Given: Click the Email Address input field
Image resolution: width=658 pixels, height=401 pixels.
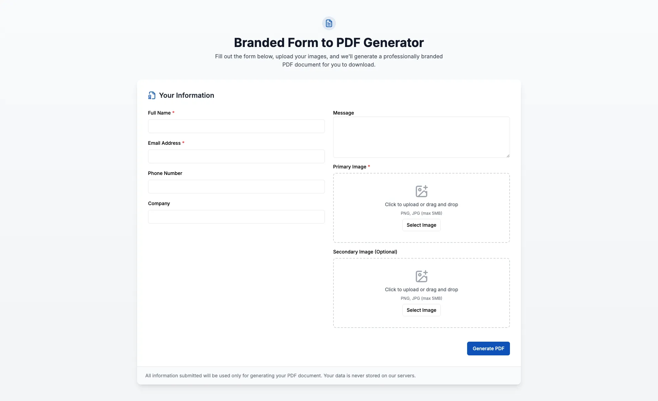Looking at the screenshot, I should coord(236,156).
